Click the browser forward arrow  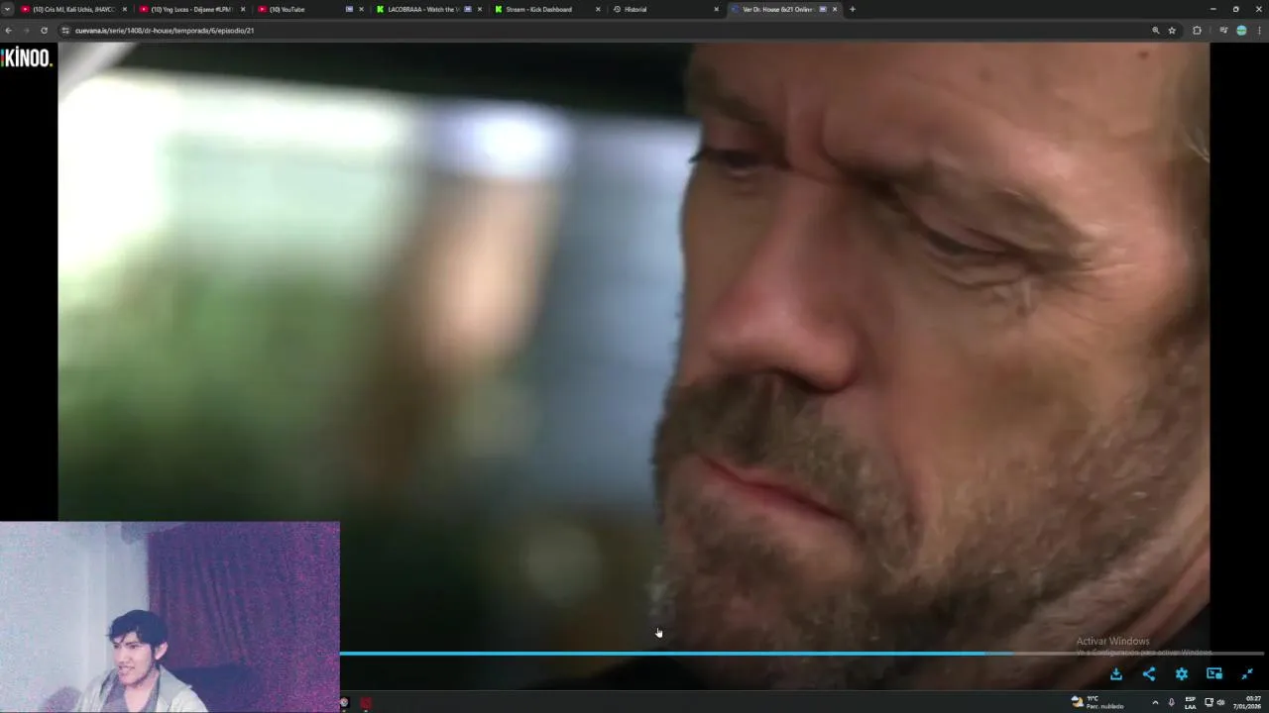[26, 31]
